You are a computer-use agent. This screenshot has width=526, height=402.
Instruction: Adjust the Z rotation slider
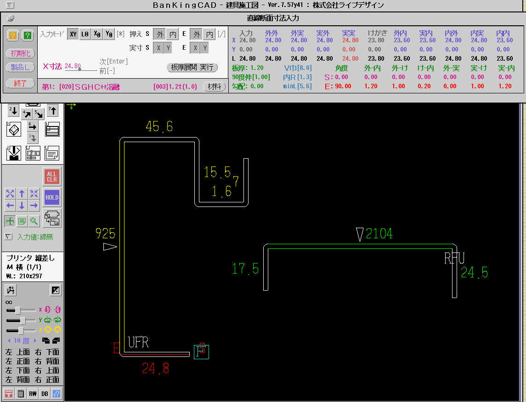coord(21,330)
